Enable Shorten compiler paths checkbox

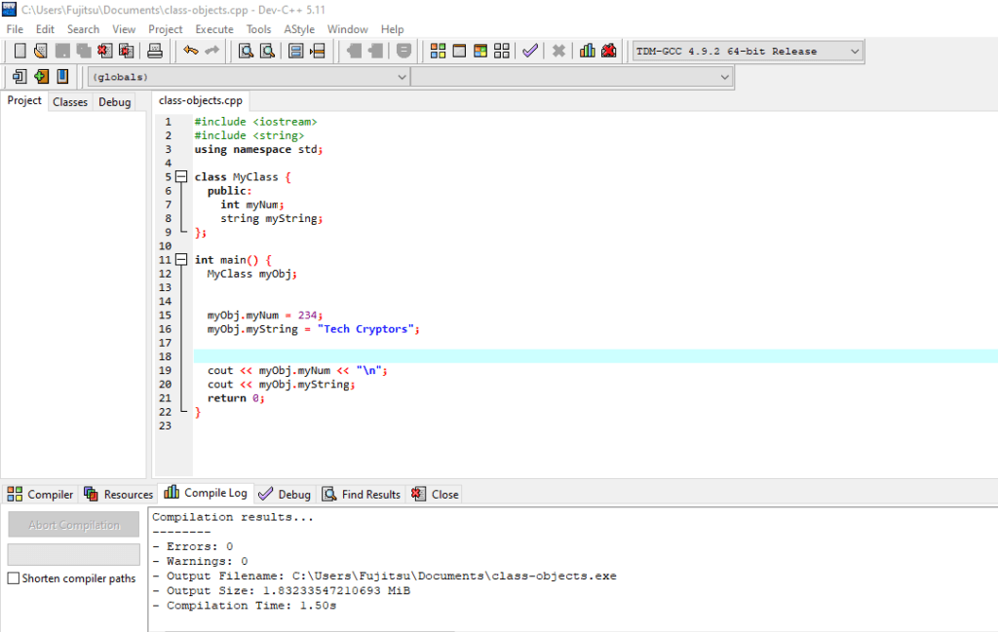point(14,578)
